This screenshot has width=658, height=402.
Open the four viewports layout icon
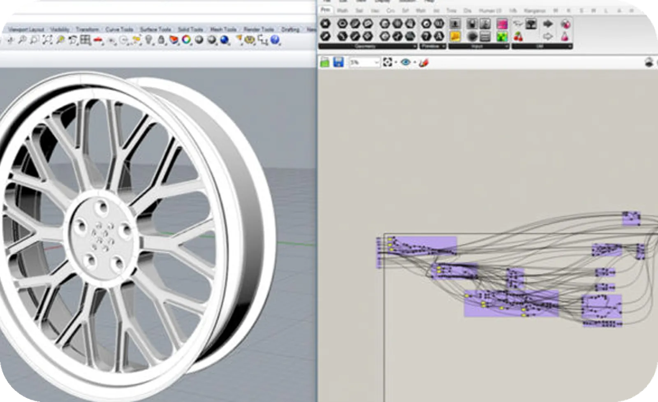pos(85,40)
